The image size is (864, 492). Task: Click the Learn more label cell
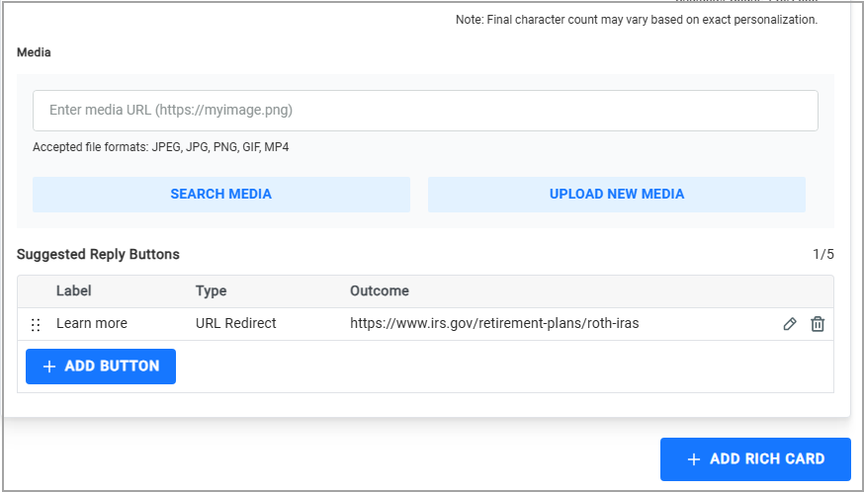tap(92, 323)
